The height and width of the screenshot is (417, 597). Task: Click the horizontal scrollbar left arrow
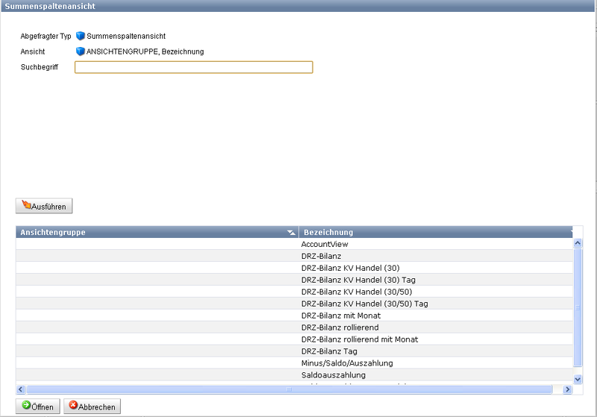pos(21,389)
